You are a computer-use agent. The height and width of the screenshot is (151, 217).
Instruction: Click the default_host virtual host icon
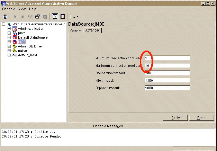14,55
